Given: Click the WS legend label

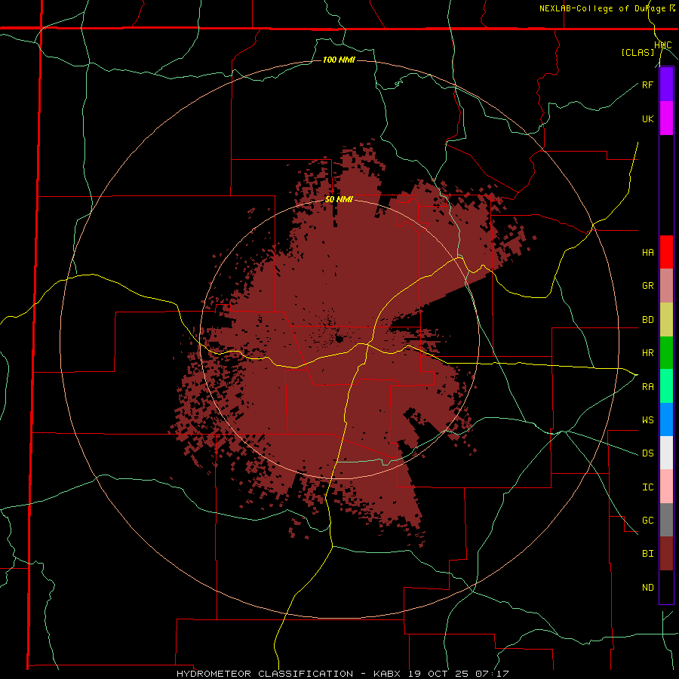Looking at the screenshot, I should pyautogui.click(x=647, y=420).
